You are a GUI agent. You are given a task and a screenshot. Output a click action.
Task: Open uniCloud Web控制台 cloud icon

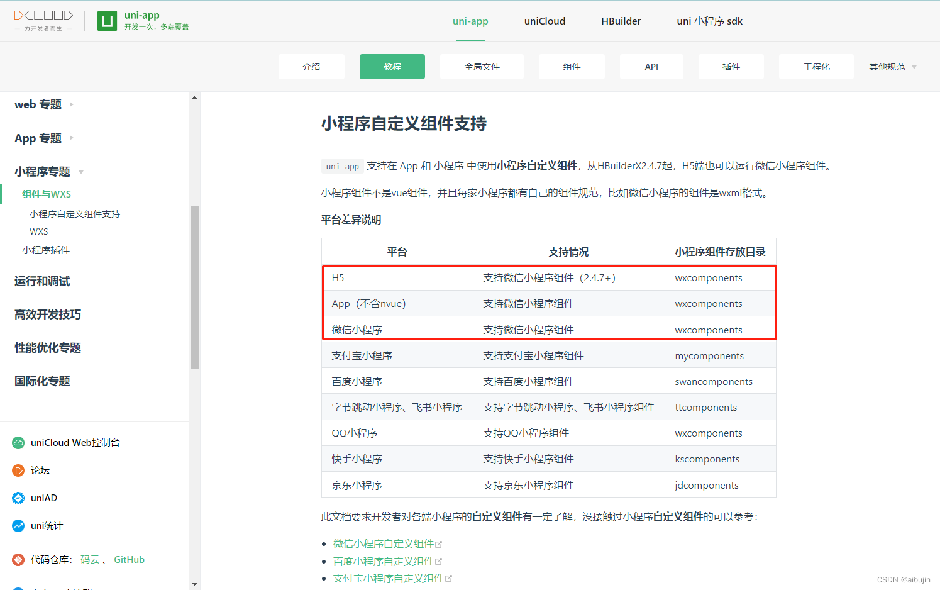pyautogui.click(x=18, y=443)
